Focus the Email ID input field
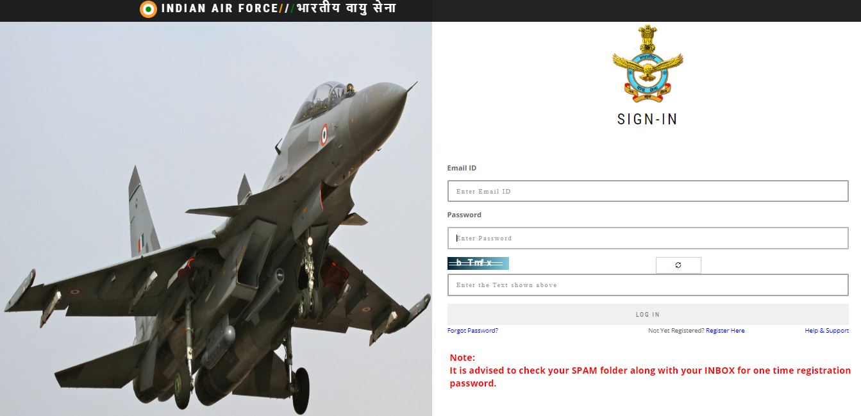The image size is (861, 416). click(648, 191)
